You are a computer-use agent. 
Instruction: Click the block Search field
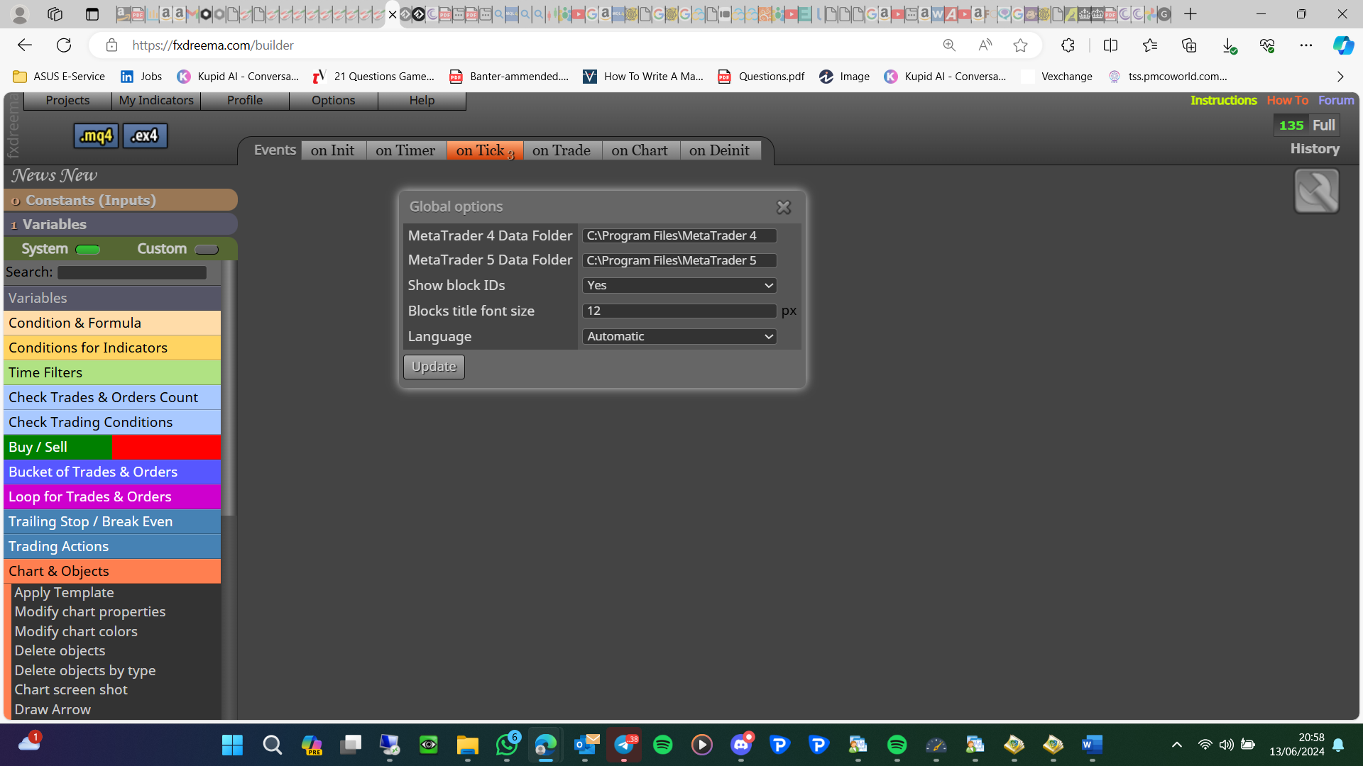(132, 272)
